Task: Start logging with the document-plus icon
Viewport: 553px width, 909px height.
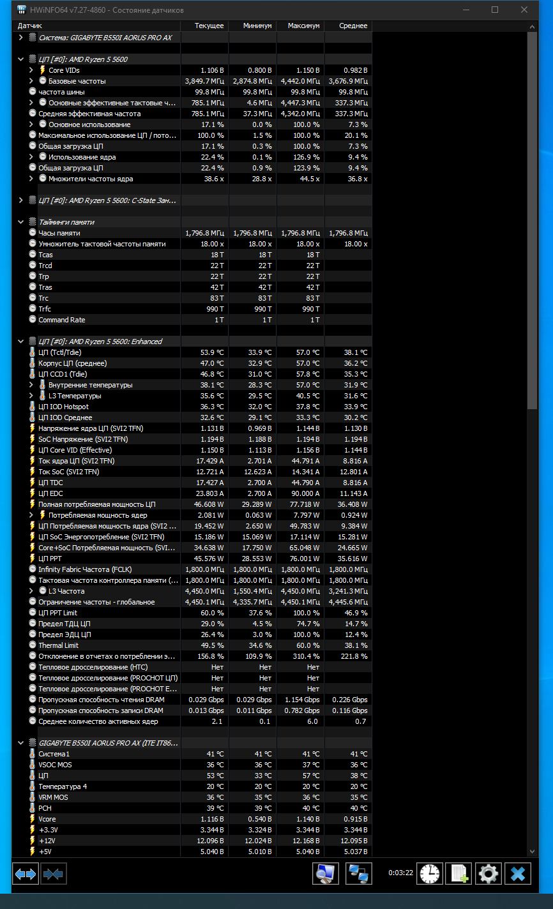Action: 459,873
